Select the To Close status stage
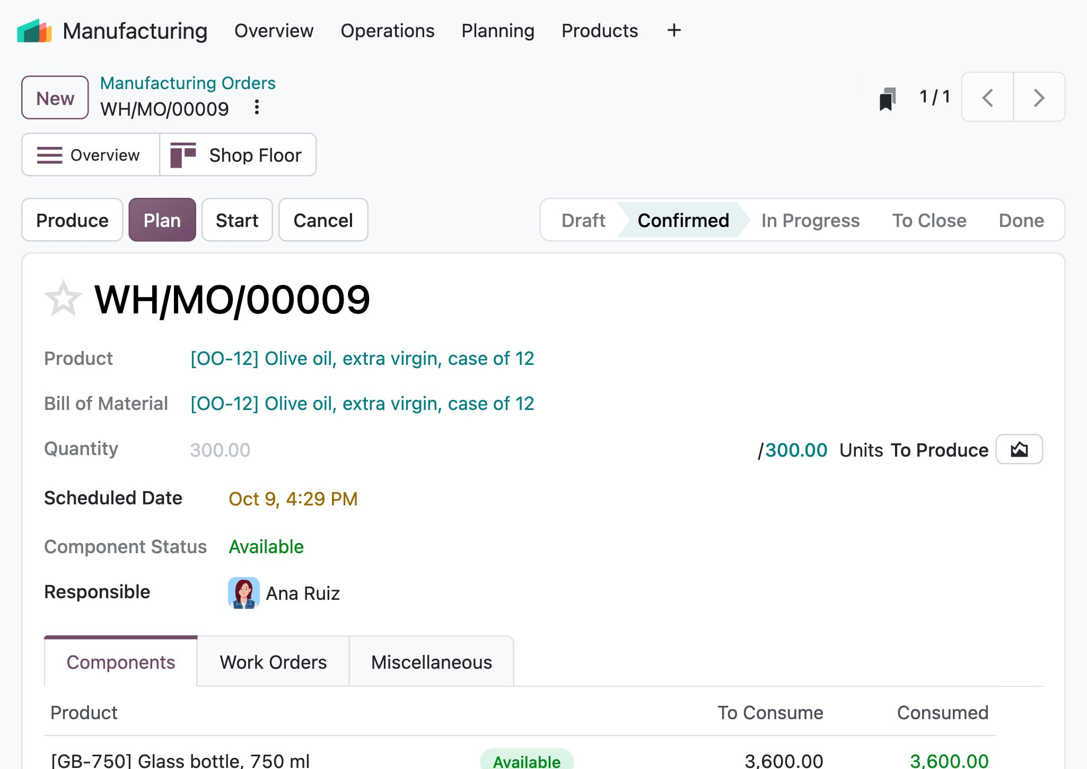The width and height of the screenshot is (1087, 769). click(930, 220)
